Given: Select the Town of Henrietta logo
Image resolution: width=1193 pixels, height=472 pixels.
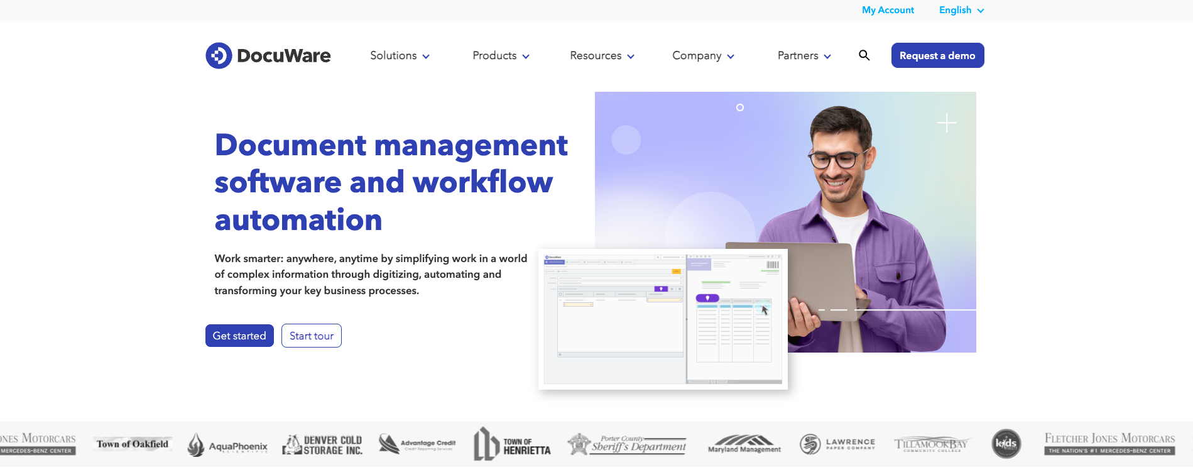Looking at the screenshot, I should click(512, 444).
